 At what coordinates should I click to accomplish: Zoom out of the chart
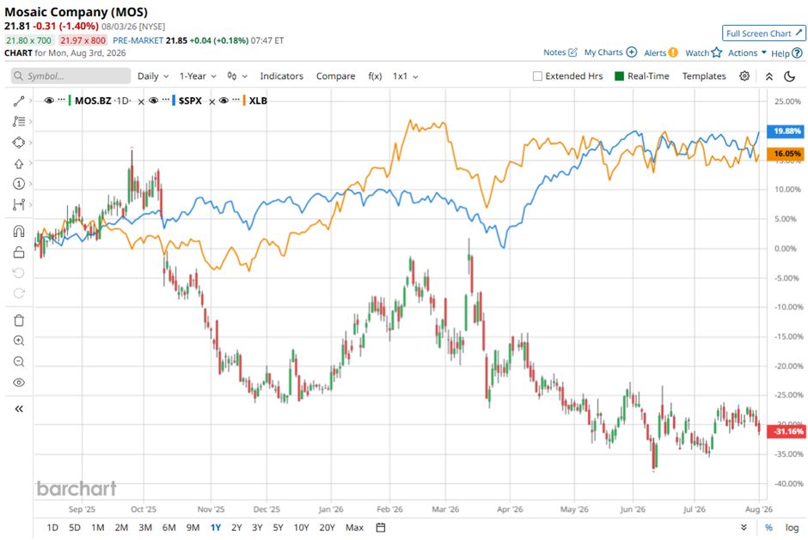tap(19, 362)
